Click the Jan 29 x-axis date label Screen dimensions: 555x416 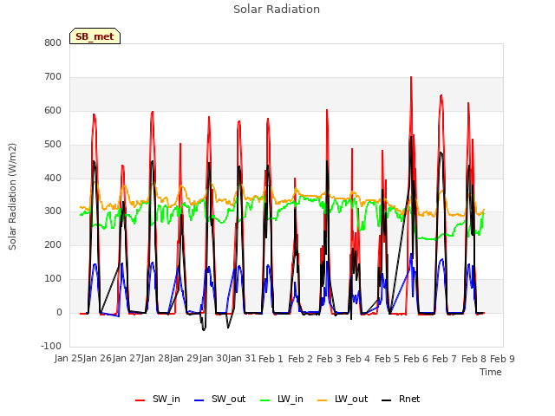coord(184,358)
